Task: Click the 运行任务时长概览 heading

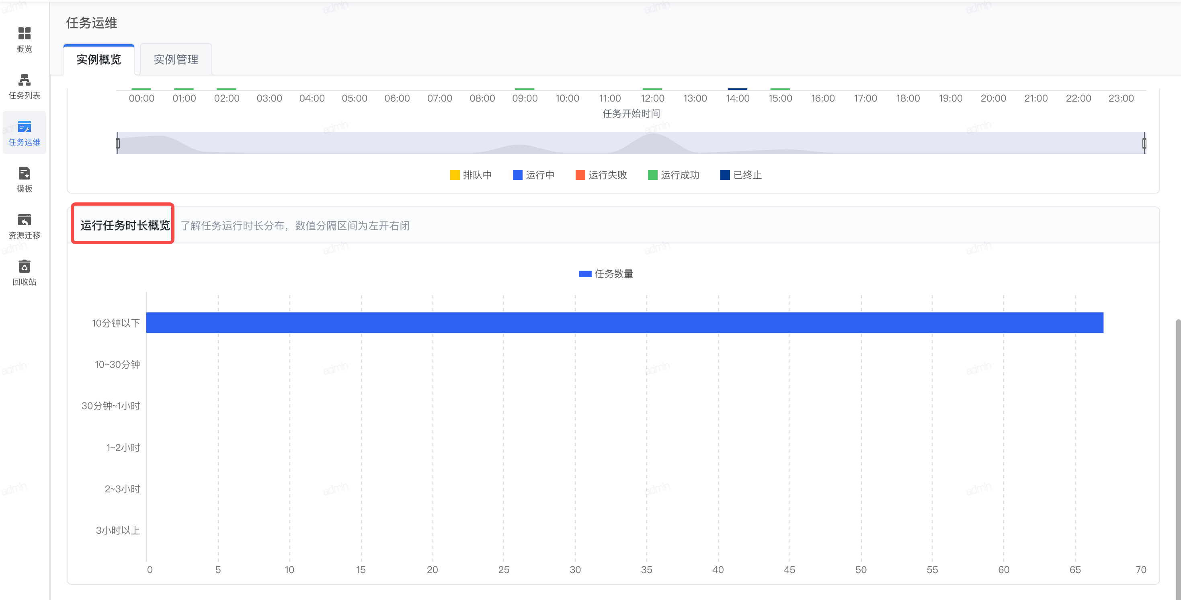Action: [125, 225]
